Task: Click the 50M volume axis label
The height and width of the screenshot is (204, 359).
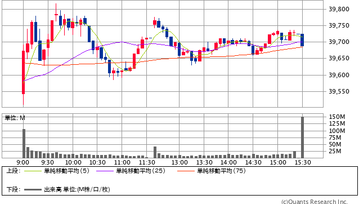Action: pyautogui.click(x=335, y=144)
